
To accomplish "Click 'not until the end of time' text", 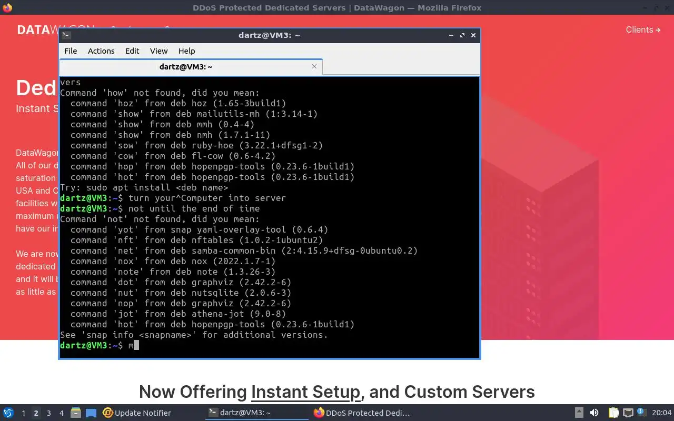I will pyautogui.click(x=194, y=208).
